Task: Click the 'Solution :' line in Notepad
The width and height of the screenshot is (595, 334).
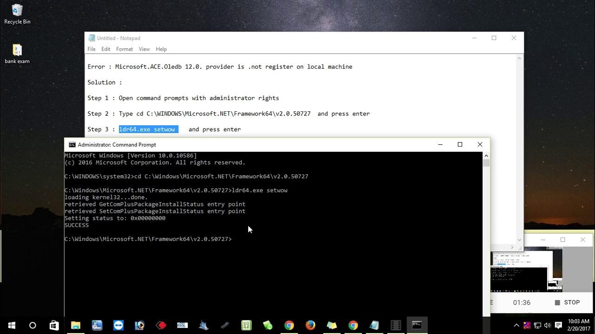Action: tap(105, 83)
